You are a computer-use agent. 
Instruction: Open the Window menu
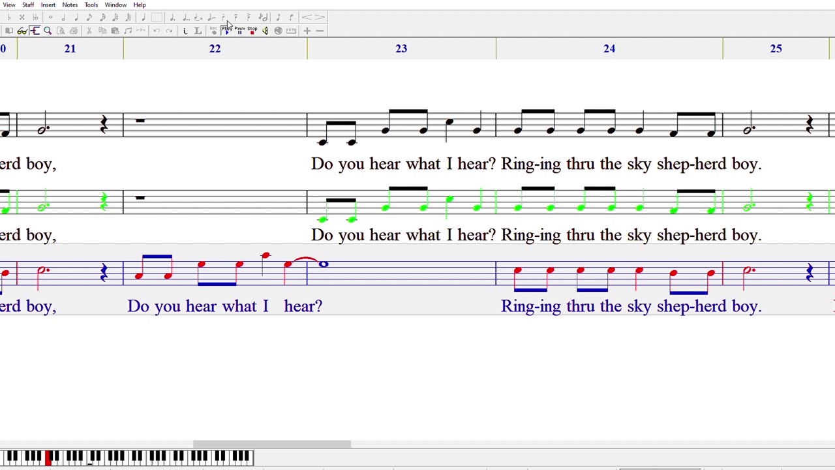[115, 5]
